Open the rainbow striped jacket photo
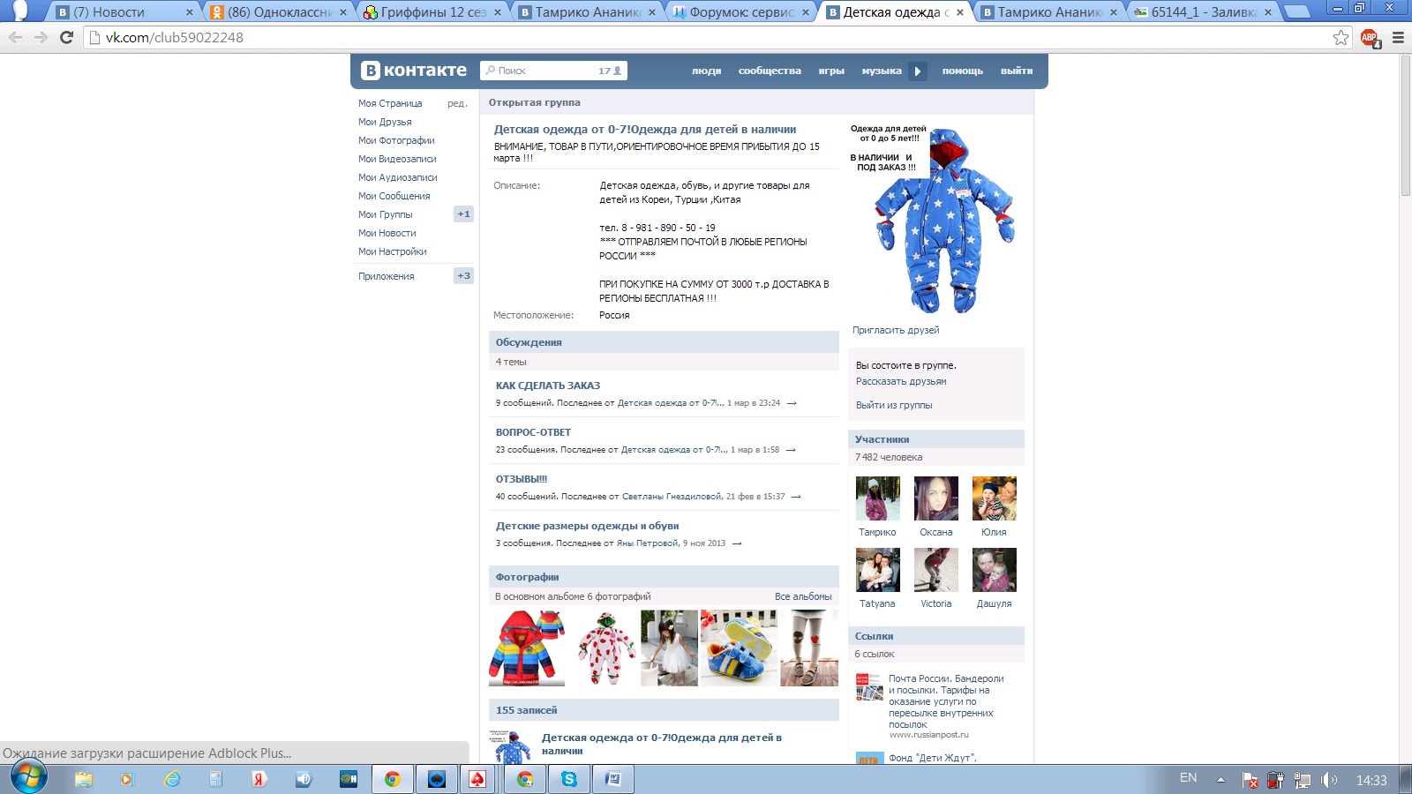Screen dimensions: 1412x794 tap(527, 648)
